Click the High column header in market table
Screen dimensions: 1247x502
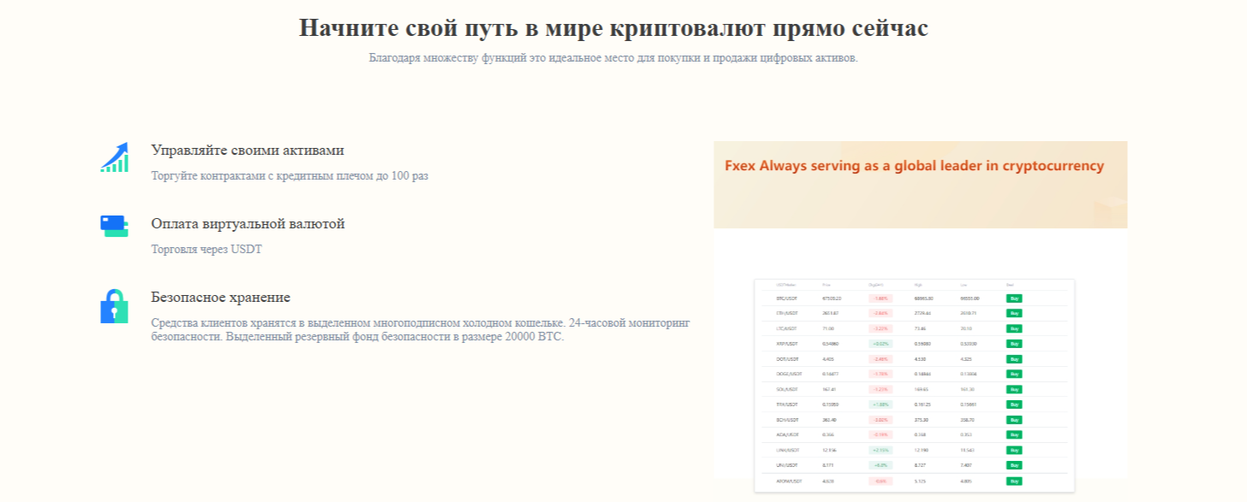coord(918,285)
